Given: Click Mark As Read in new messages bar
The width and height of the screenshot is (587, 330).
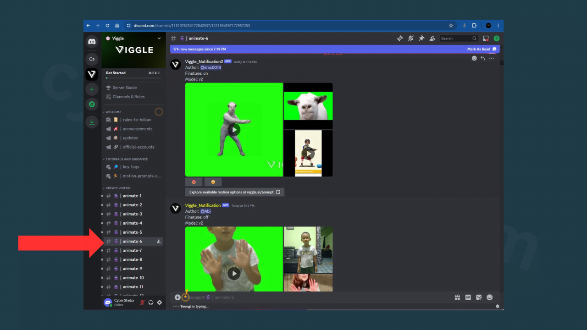Looking at the screenshot, I should tap(482, 49).
